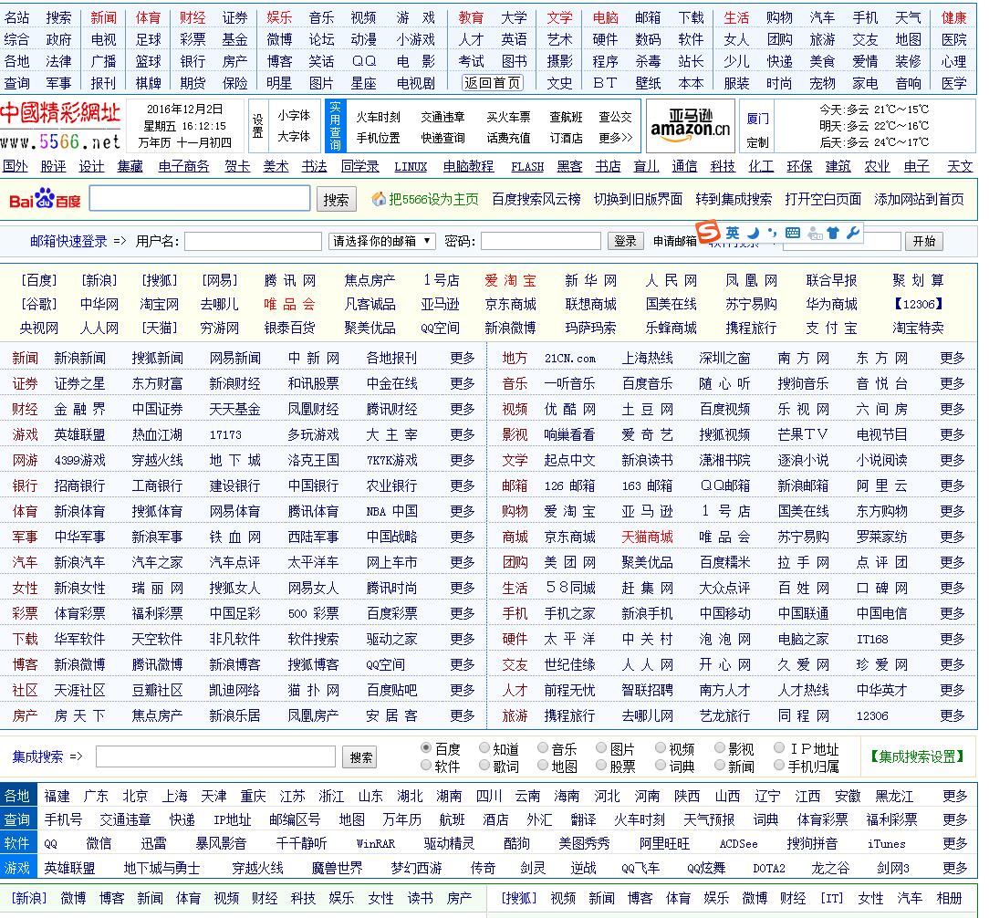Expand 更多 in the bottom 游戏 row
This screenshot has height=918, width=989.
pos(955,868)
